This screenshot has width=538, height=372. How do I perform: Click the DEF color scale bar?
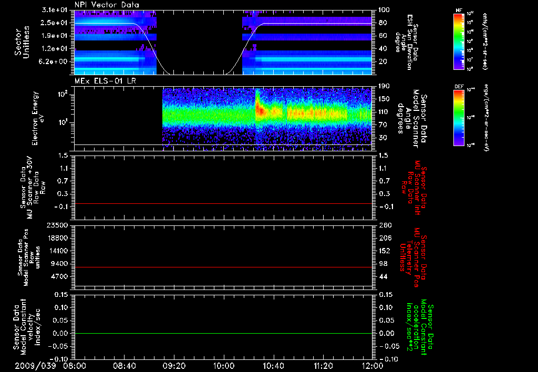[x=459, y=118]
